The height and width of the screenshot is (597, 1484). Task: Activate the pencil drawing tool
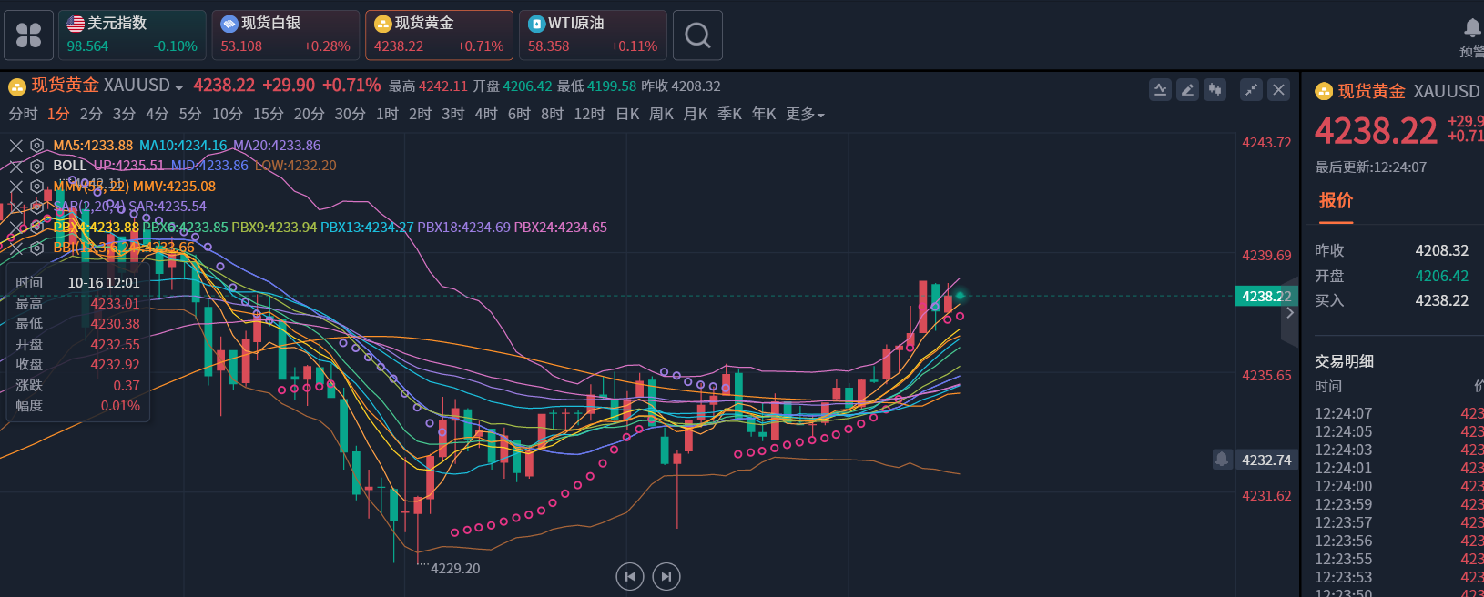click(1187, 89)
